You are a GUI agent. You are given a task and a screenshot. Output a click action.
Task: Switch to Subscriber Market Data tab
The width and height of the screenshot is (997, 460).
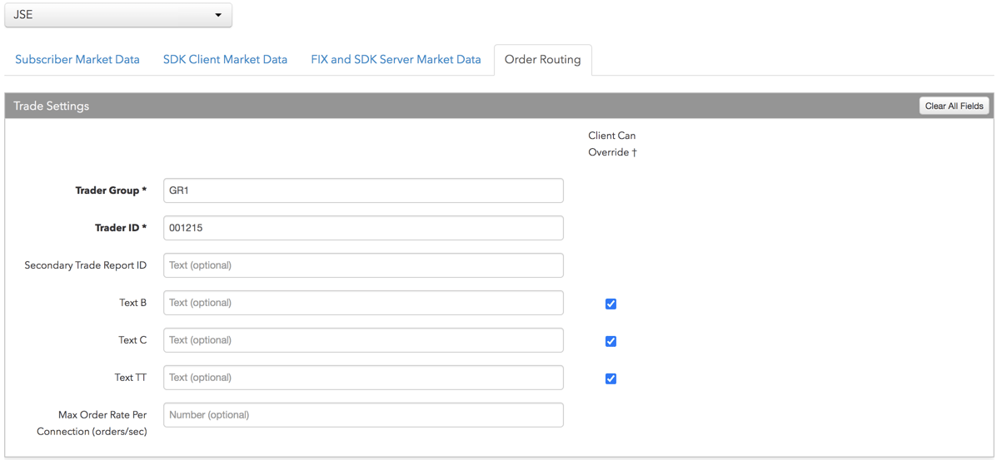click(77, 60)
